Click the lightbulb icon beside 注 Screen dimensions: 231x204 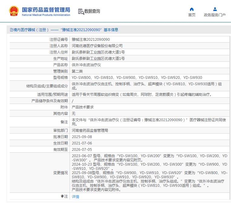point(62,196)
